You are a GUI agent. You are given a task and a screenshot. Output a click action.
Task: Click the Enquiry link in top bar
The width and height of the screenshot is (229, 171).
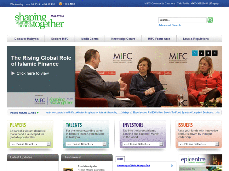[x=215, y=3]
